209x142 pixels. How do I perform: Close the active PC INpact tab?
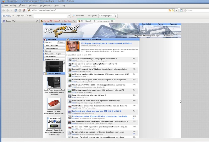(112, 21)
